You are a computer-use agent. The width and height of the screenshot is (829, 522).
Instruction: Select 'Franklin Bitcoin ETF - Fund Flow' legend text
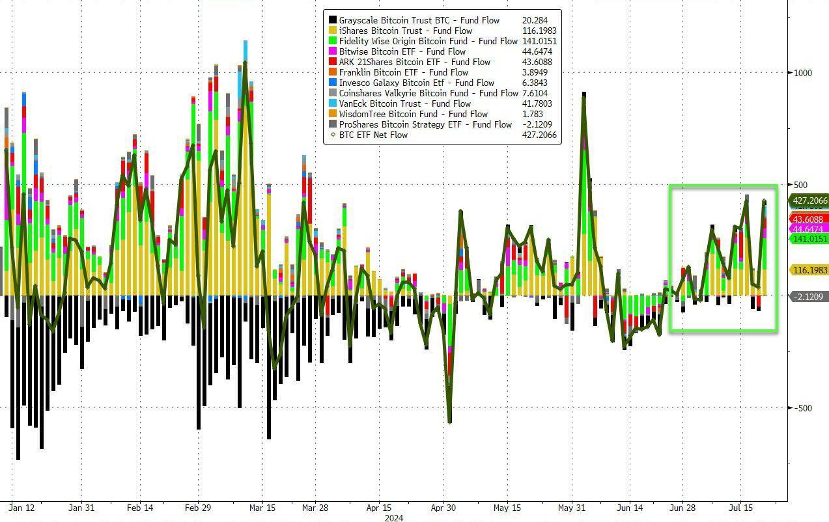tap(404, 72)
